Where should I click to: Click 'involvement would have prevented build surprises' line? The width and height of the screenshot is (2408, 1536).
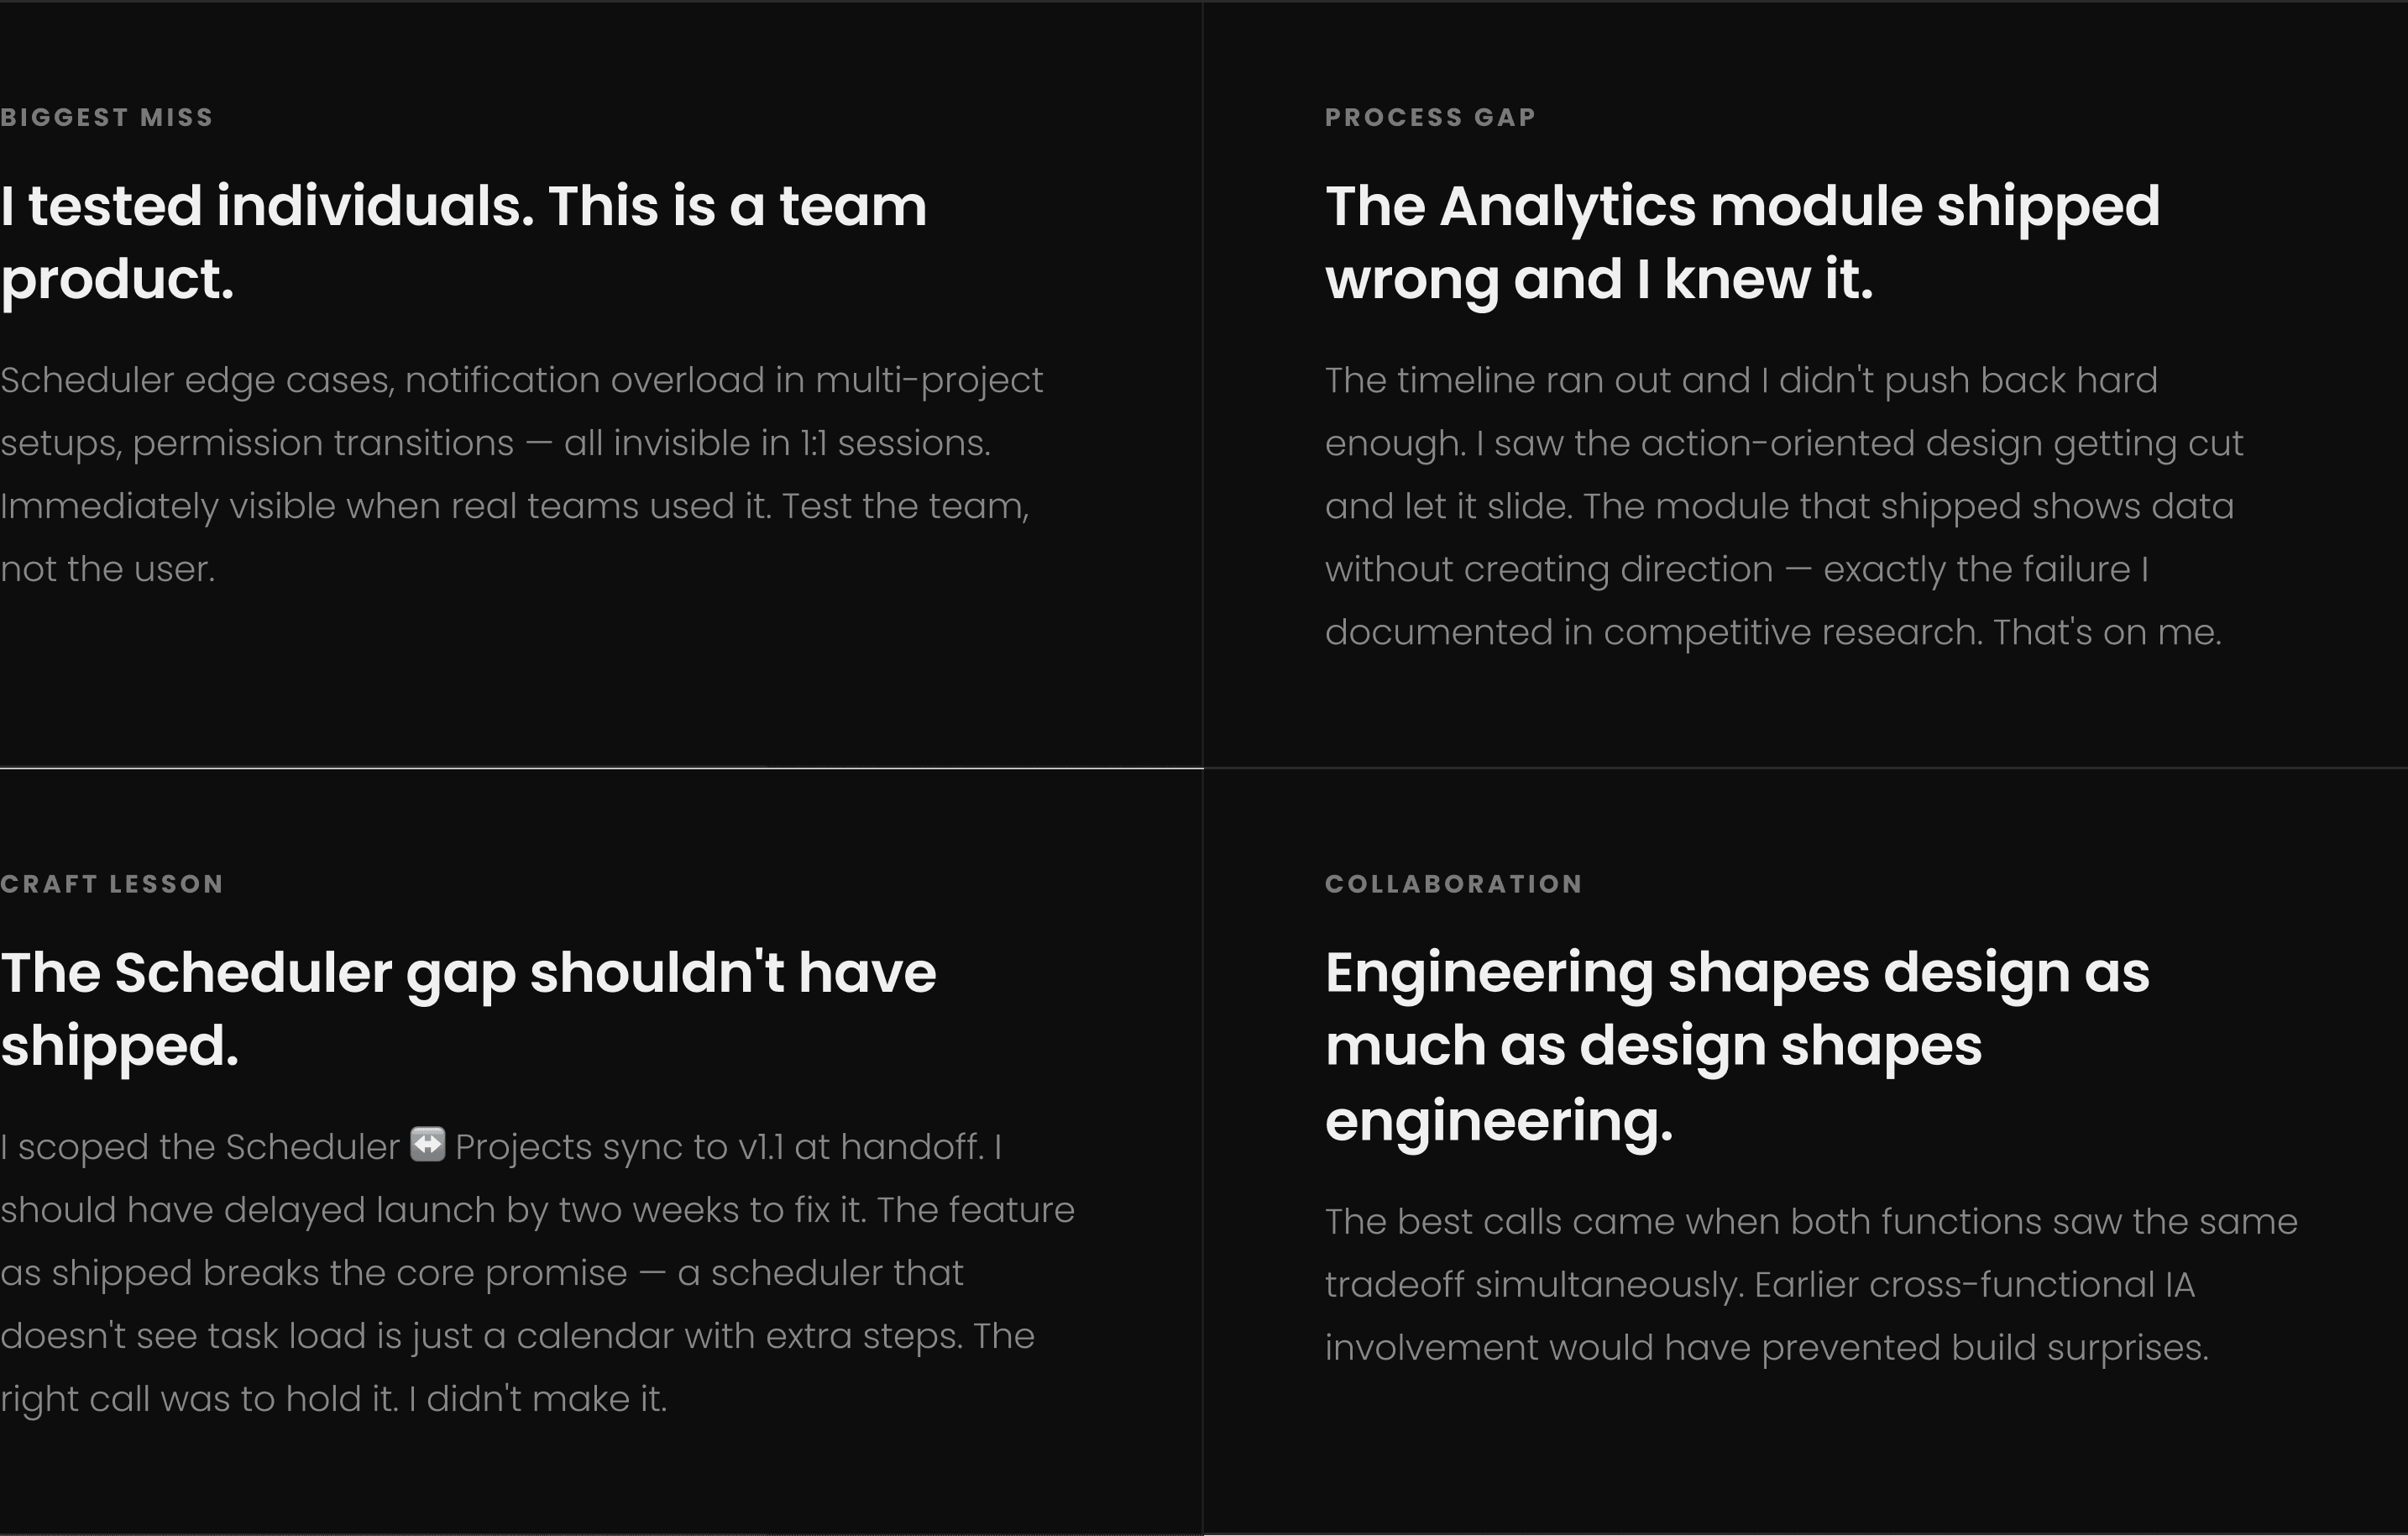pos(1767,1348)
